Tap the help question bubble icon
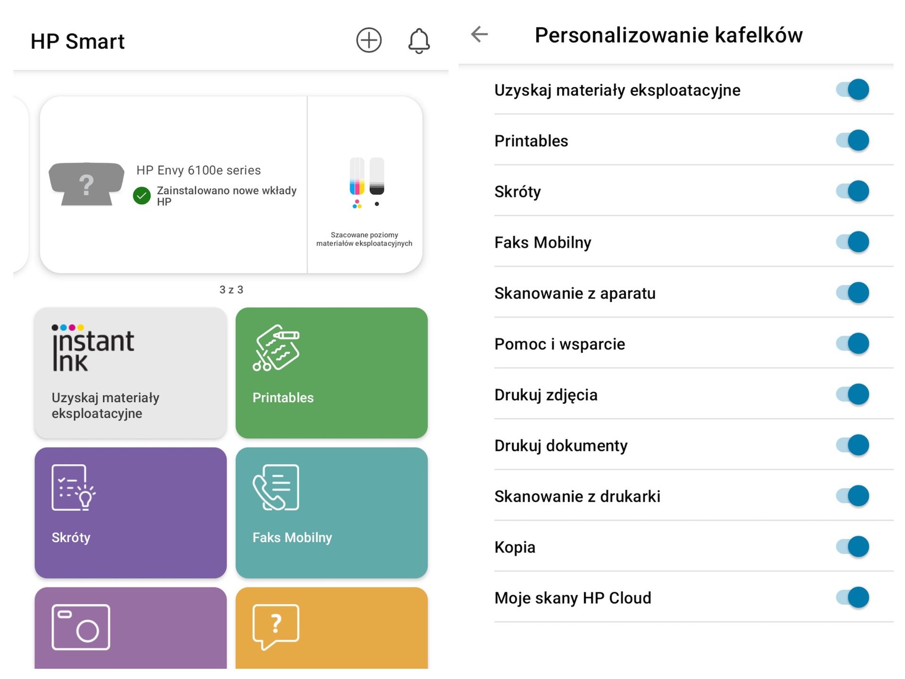This screenshot has width=905, height=679. click(x=276, y=627)
